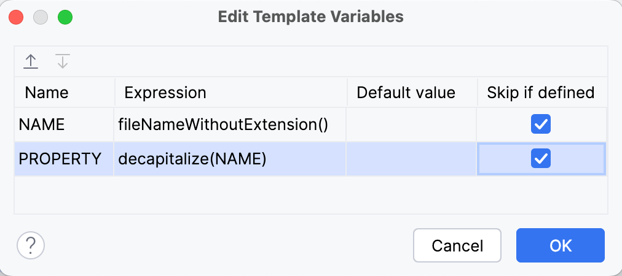Edit the decapitalize(NAME) expression cell

tap(192, 159)
